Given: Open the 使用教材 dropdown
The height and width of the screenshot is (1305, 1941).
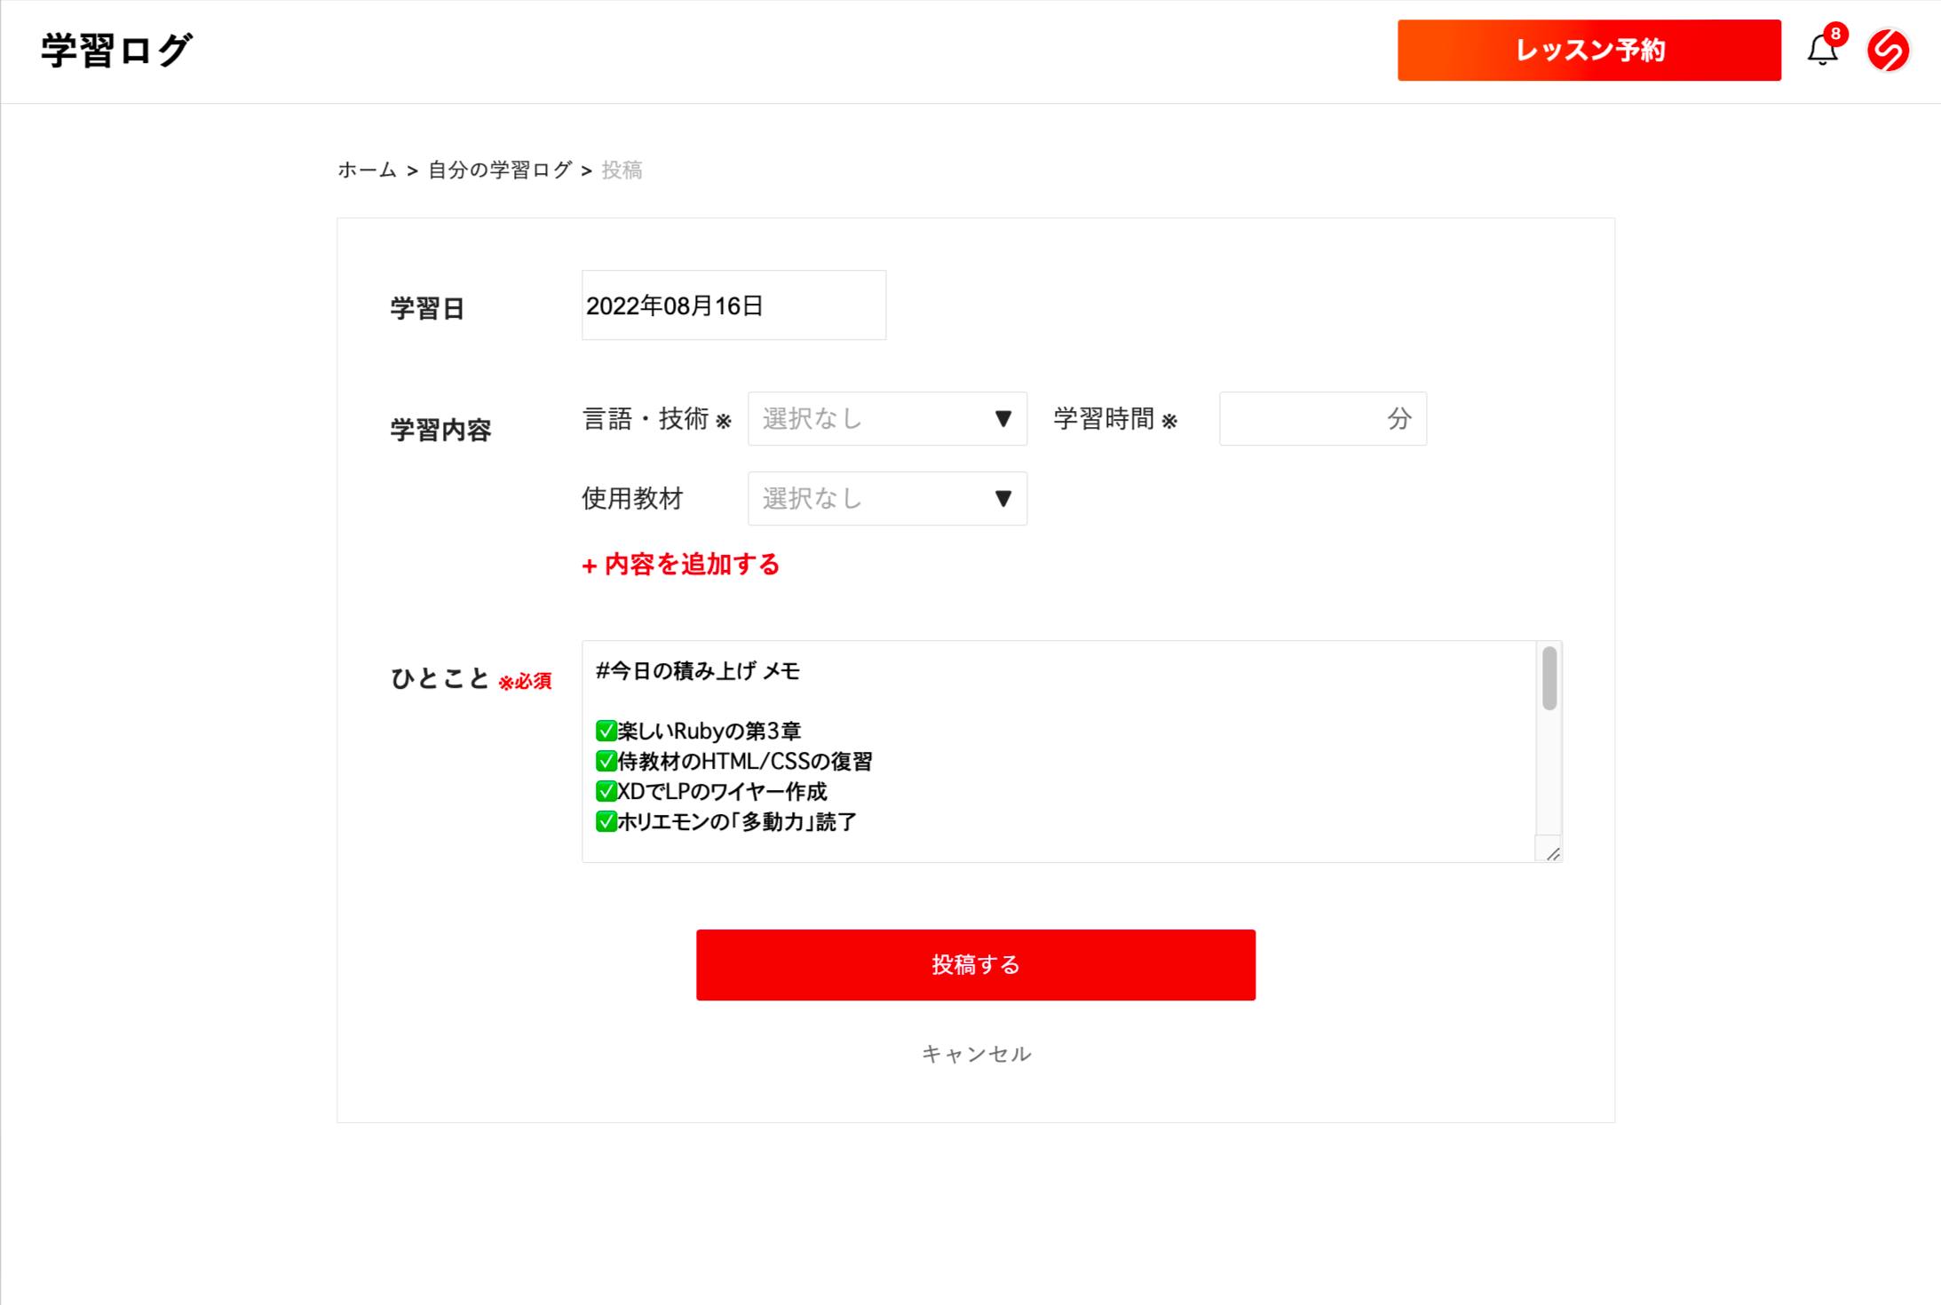Looking at the screenshot, I should click(886, 499).
